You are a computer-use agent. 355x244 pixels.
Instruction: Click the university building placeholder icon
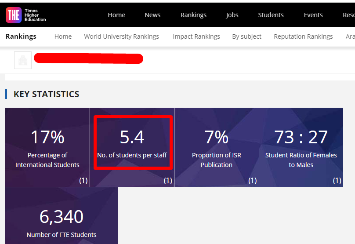23,60
